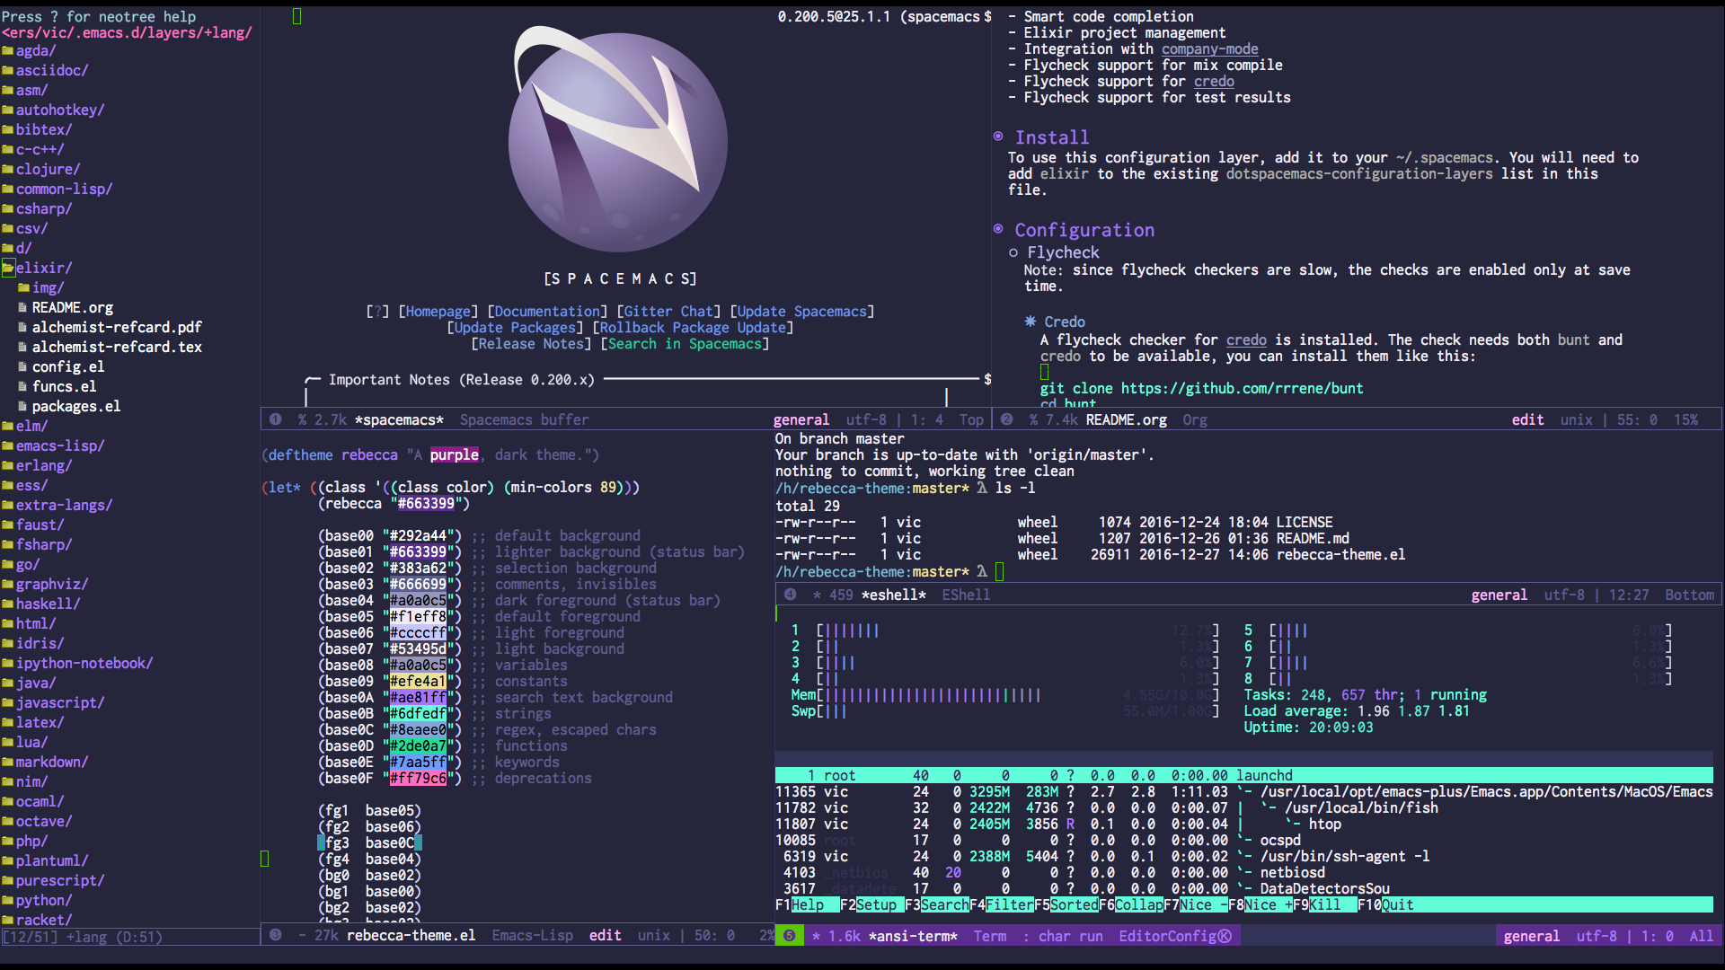Expand the erlang/ directory
This screenshot has height=970, width=1725.
44,466
